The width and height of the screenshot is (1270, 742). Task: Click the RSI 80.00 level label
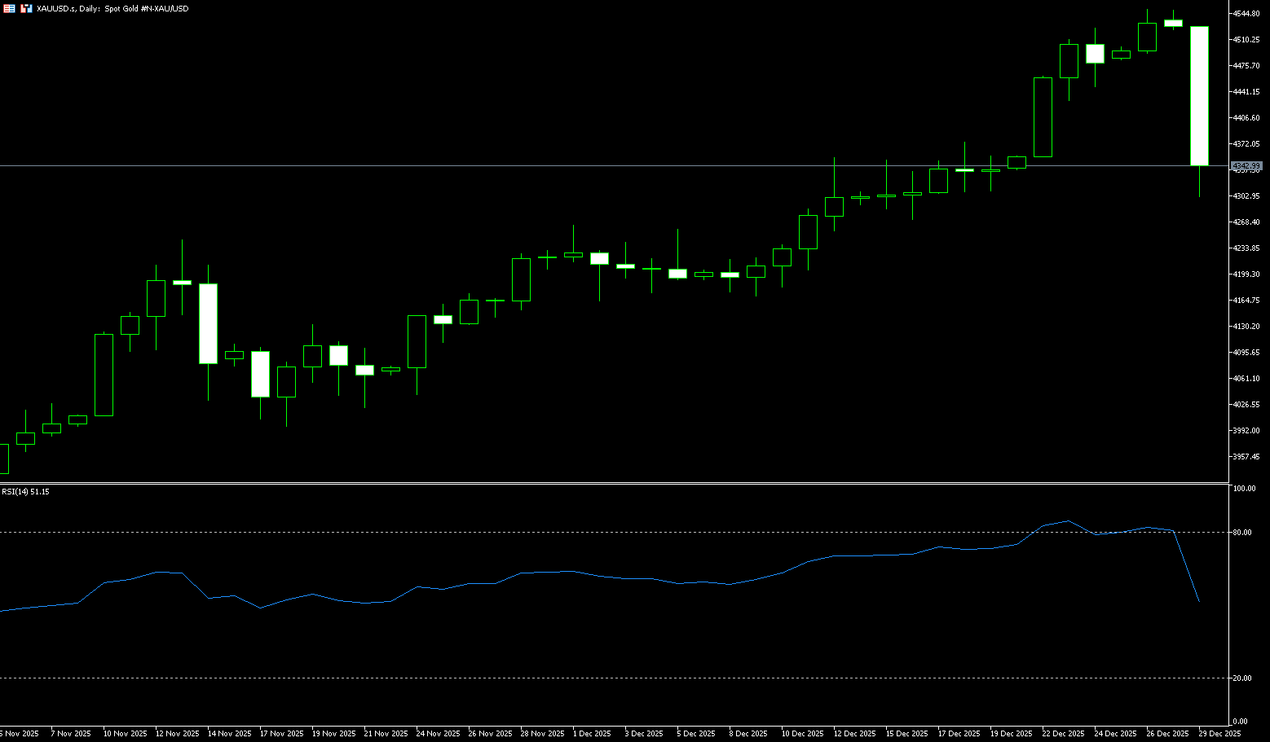coord(1242,533)
